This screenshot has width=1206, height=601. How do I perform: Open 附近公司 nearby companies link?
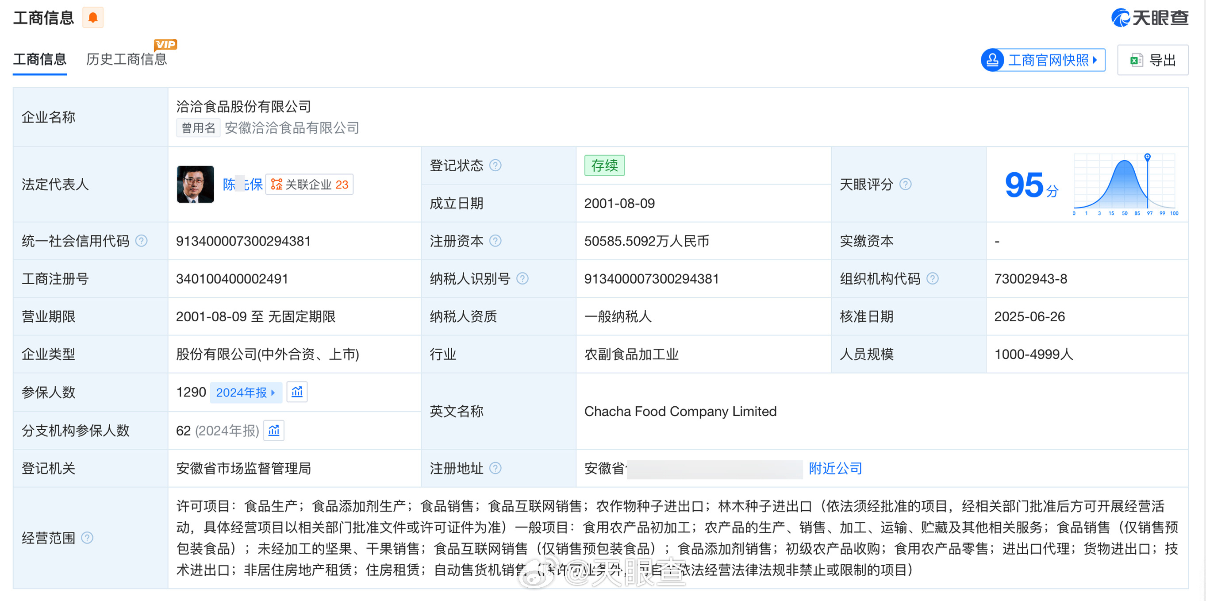[835, 468]
